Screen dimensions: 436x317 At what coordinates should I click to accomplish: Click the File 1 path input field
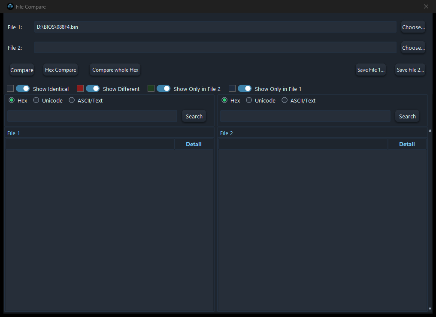[215, 27]
